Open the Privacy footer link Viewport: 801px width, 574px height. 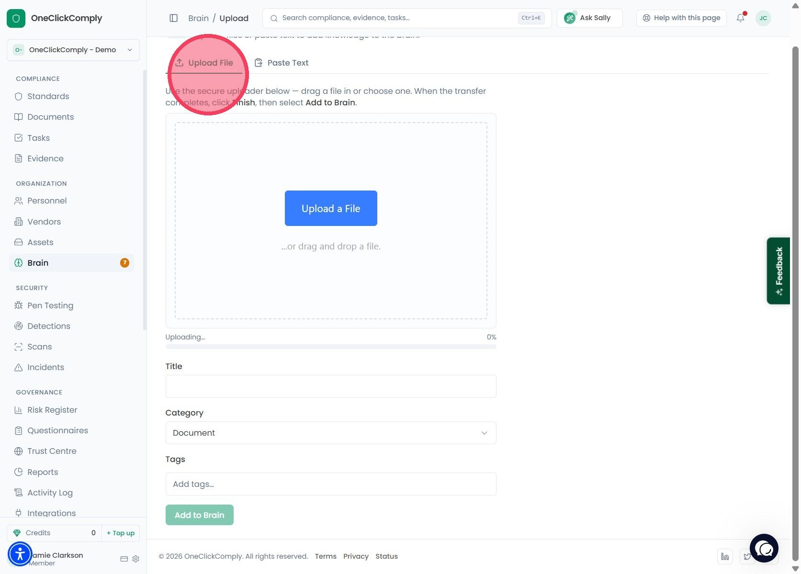click(x=356, y=556)
